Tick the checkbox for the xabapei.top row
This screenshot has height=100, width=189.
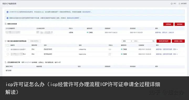8,49
